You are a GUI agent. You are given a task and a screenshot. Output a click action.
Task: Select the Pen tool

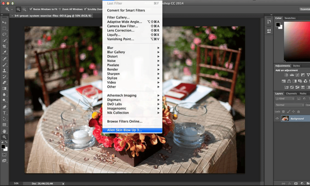[x=4, y=107]
